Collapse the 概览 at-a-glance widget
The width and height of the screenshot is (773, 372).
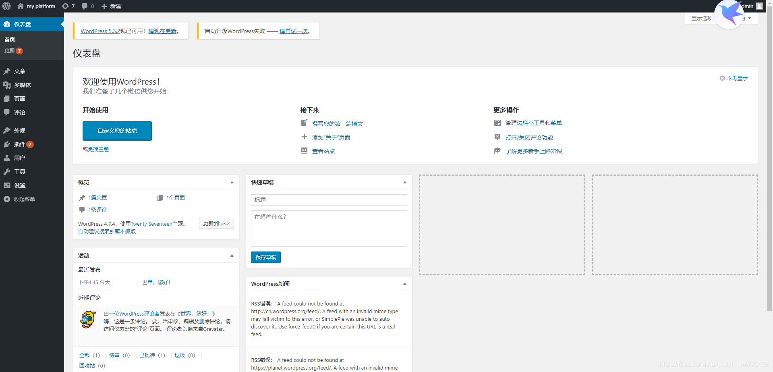pyautogui.click(x=232, y=182)
